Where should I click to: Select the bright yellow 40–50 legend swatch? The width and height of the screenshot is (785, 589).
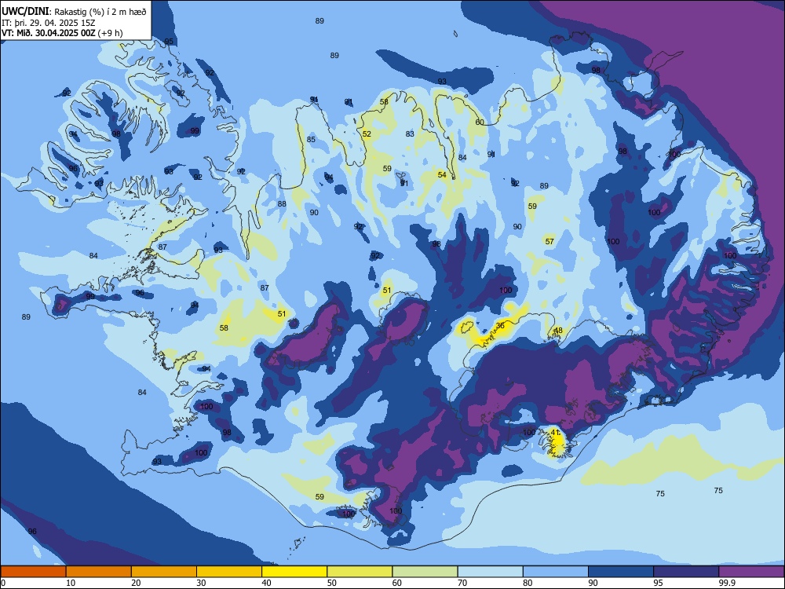point(294,572)
